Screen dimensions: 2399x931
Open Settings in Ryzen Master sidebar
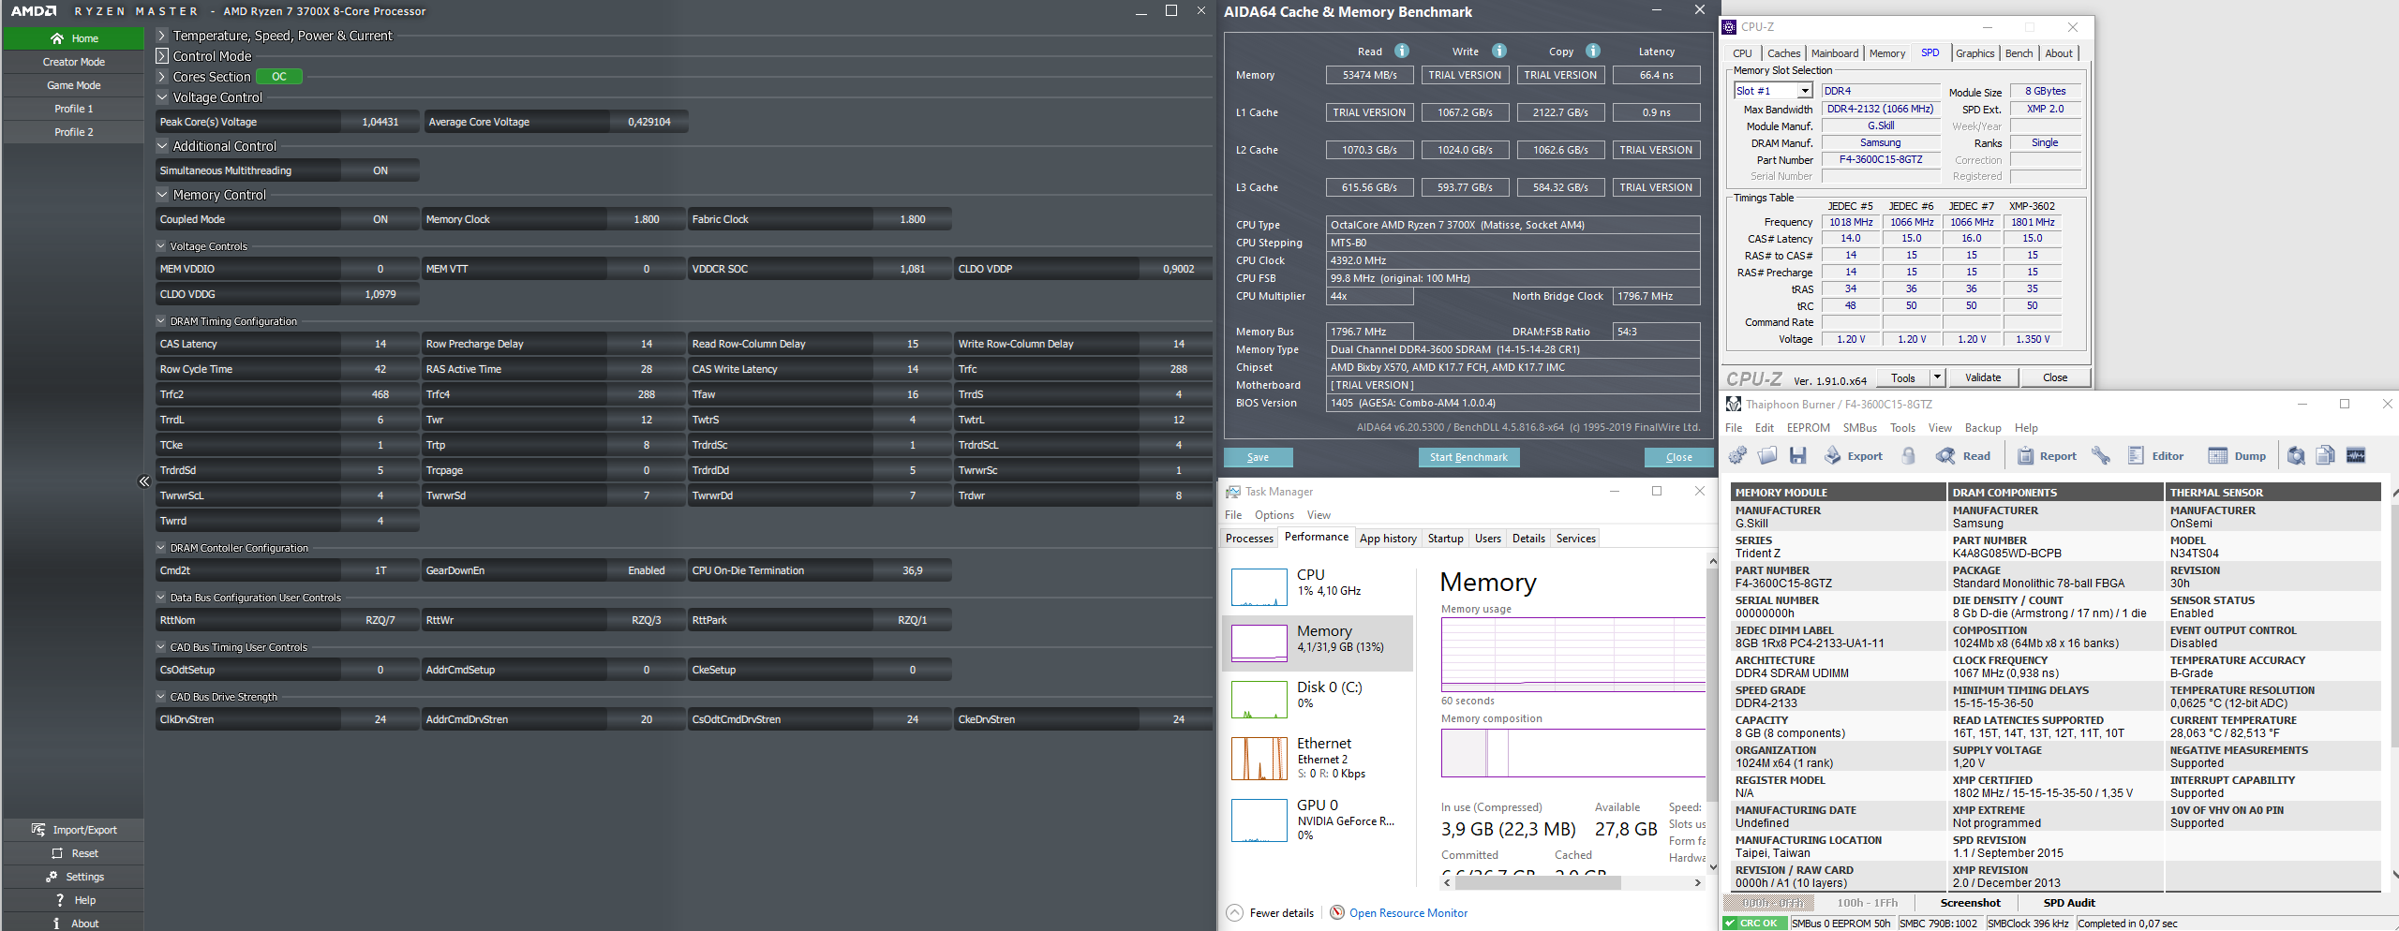(73, 877)
